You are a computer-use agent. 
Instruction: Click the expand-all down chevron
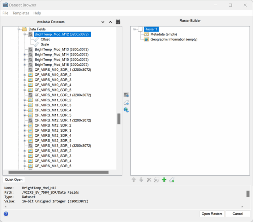(103, 22)
